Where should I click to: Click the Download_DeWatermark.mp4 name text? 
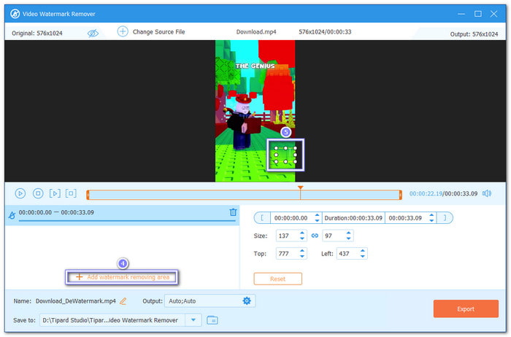pyautogui.click(x=76, y=301)
